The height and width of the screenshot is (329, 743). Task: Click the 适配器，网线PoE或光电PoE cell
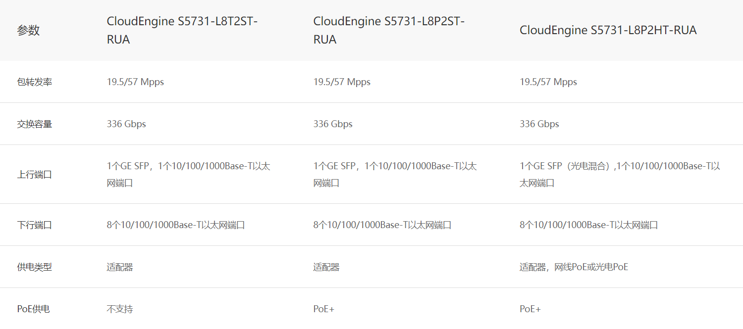tap(574, 267)
